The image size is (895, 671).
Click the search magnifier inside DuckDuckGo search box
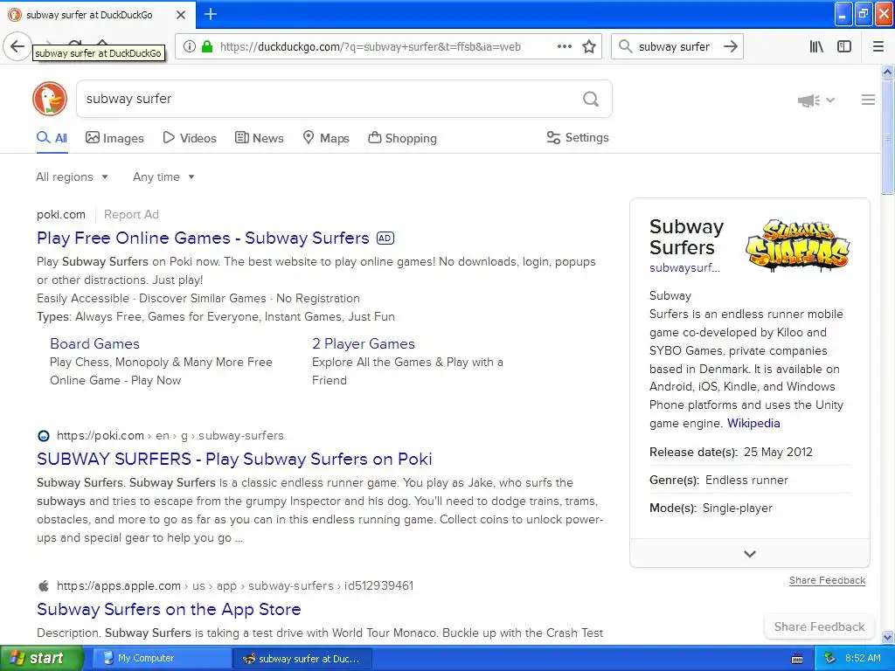point(591,100)
